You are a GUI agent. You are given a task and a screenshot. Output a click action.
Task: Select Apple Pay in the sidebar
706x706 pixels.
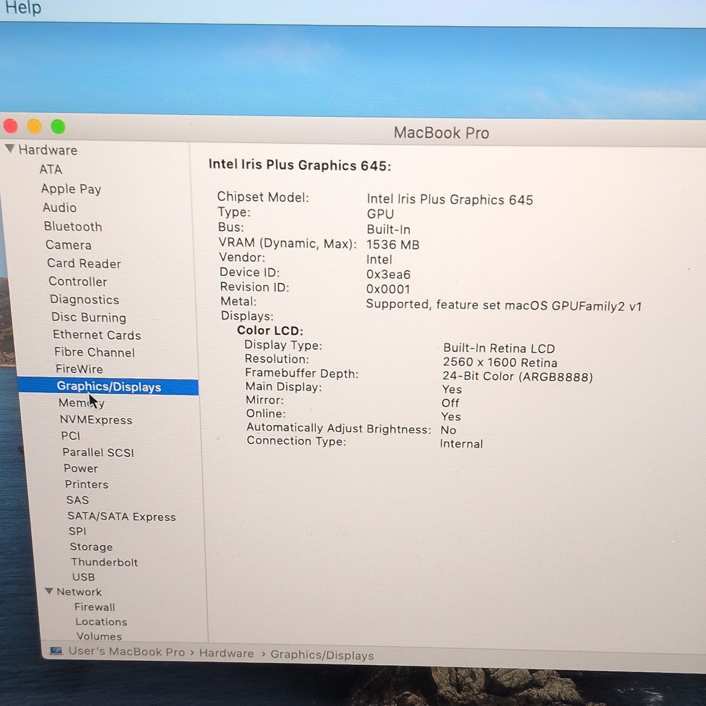(x=71, y=189)
